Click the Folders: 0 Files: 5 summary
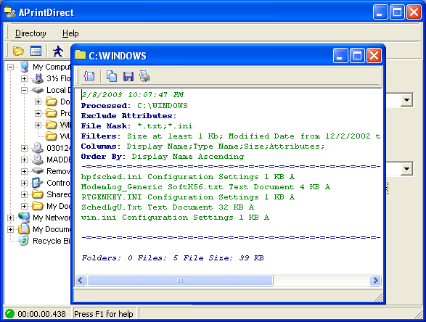The height and width of the screenshot is (322, 426). [x=173, y=258]
